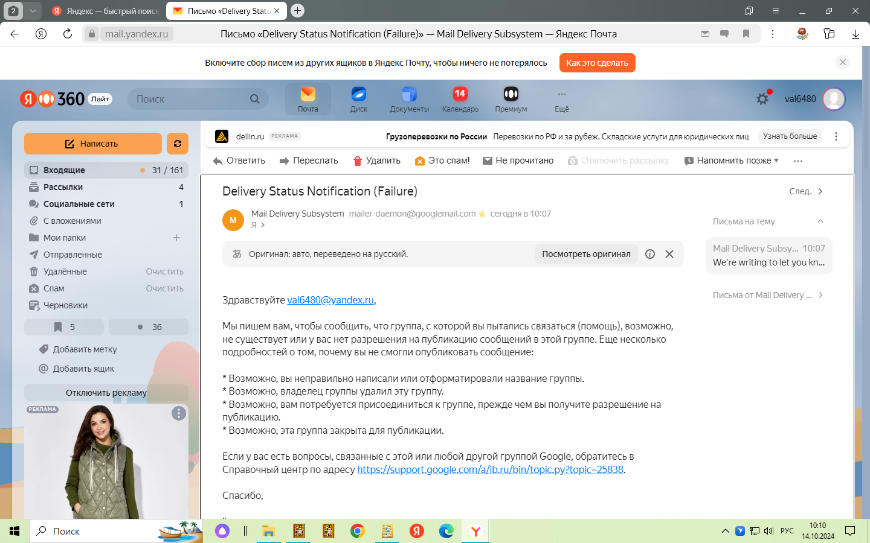Forward the letter with Переслать
Viewport: 870px width, 543px height.
(309, 160)
